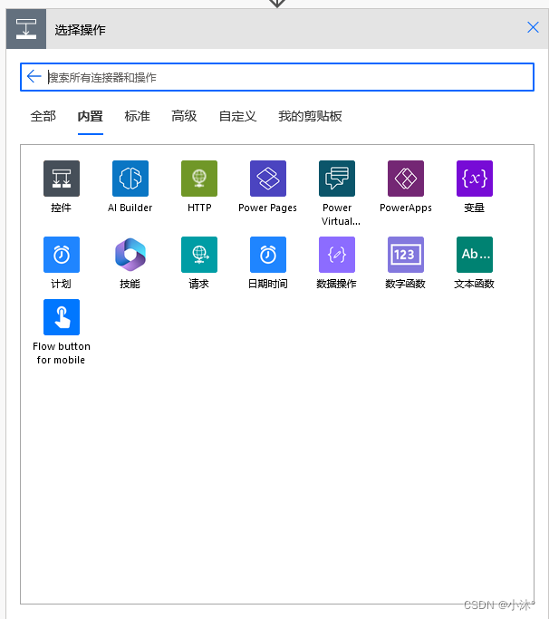Close the 选择操作 panel
This screenshot has width=549, height=619.
[533, 27]
